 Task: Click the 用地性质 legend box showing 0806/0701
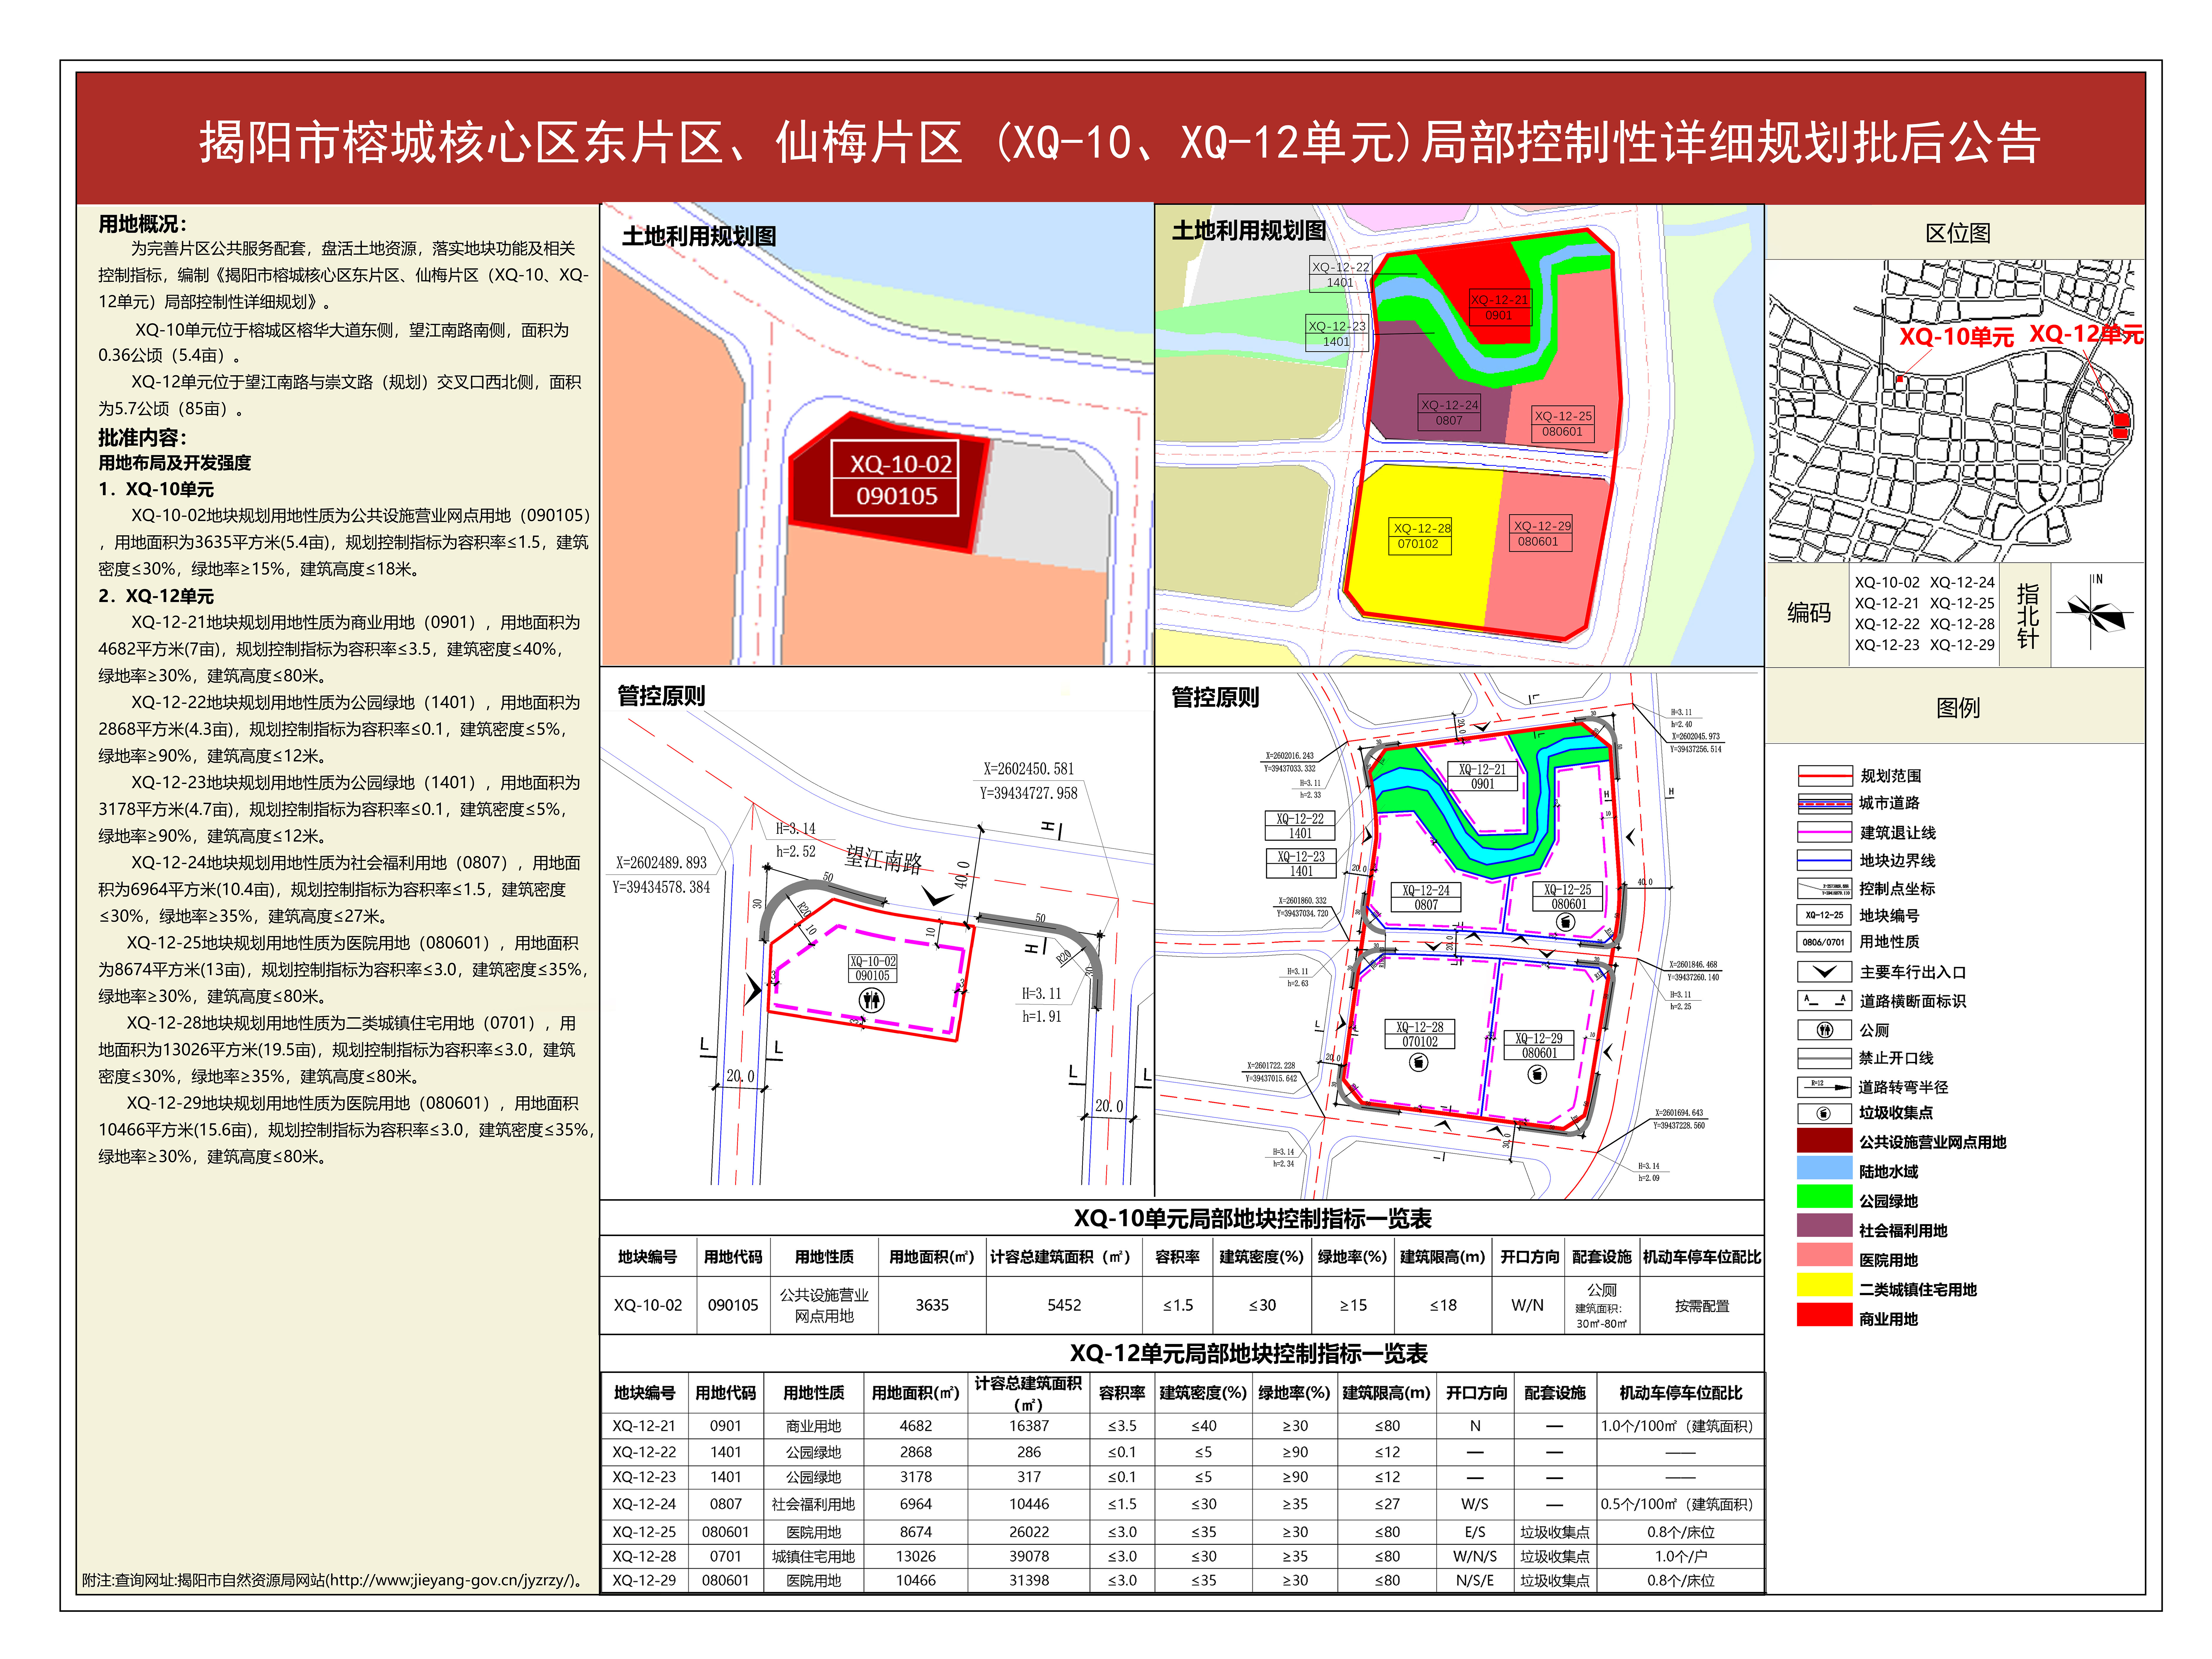(x=1824, y=942)
